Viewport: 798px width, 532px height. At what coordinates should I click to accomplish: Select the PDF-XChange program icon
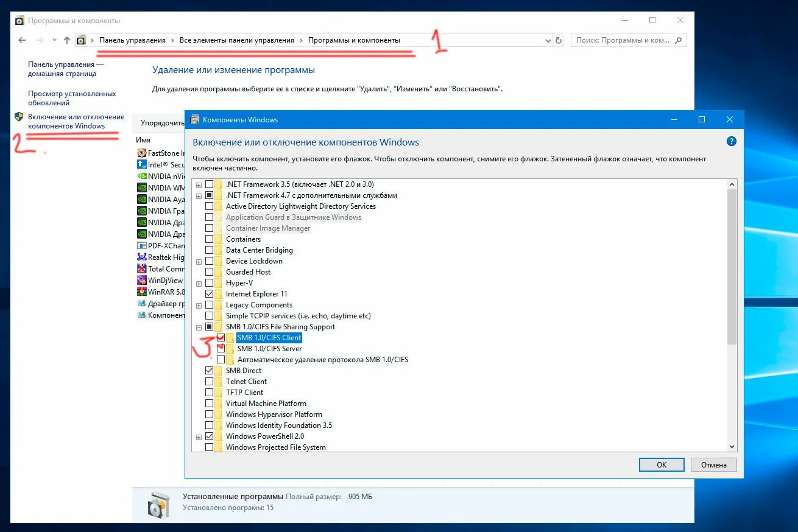[142, 246]
